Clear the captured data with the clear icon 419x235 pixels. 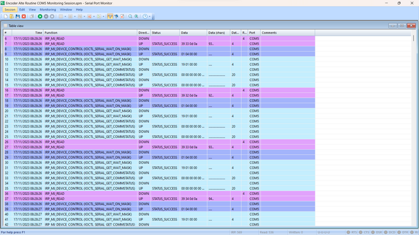tap(122, 16)
